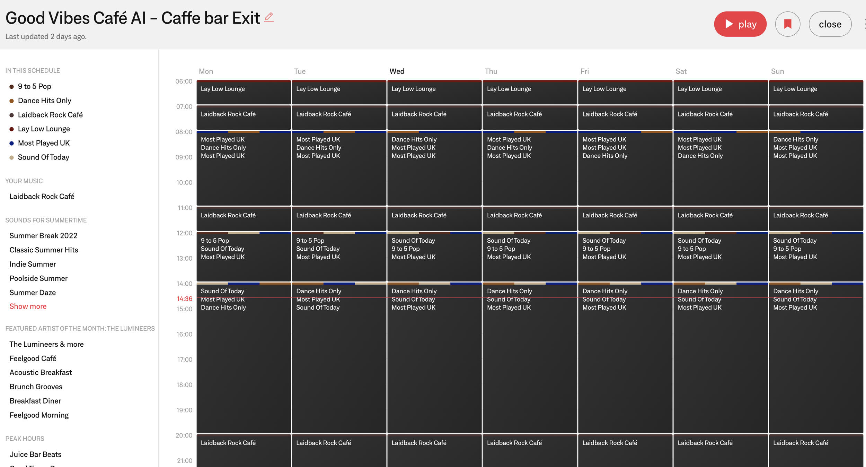Select Sound Of Today in schedule list
This screenshot has width=866, height=467.
click(43, 157)
